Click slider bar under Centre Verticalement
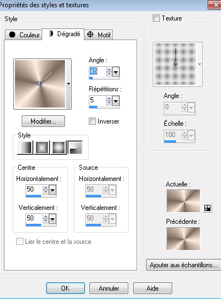 41,225
